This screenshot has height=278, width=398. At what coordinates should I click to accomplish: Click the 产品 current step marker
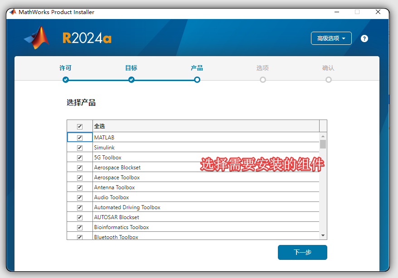coord(197,80)
